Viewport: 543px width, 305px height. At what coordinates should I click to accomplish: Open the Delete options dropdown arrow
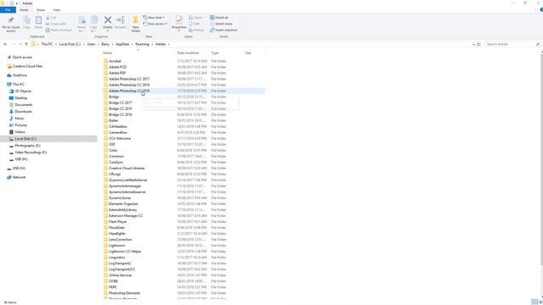pyautogui.click(x=108, y=30)
